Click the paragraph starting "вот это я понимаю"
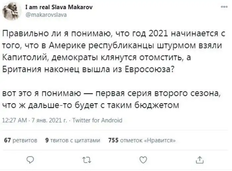 click(x=109, y=99)
